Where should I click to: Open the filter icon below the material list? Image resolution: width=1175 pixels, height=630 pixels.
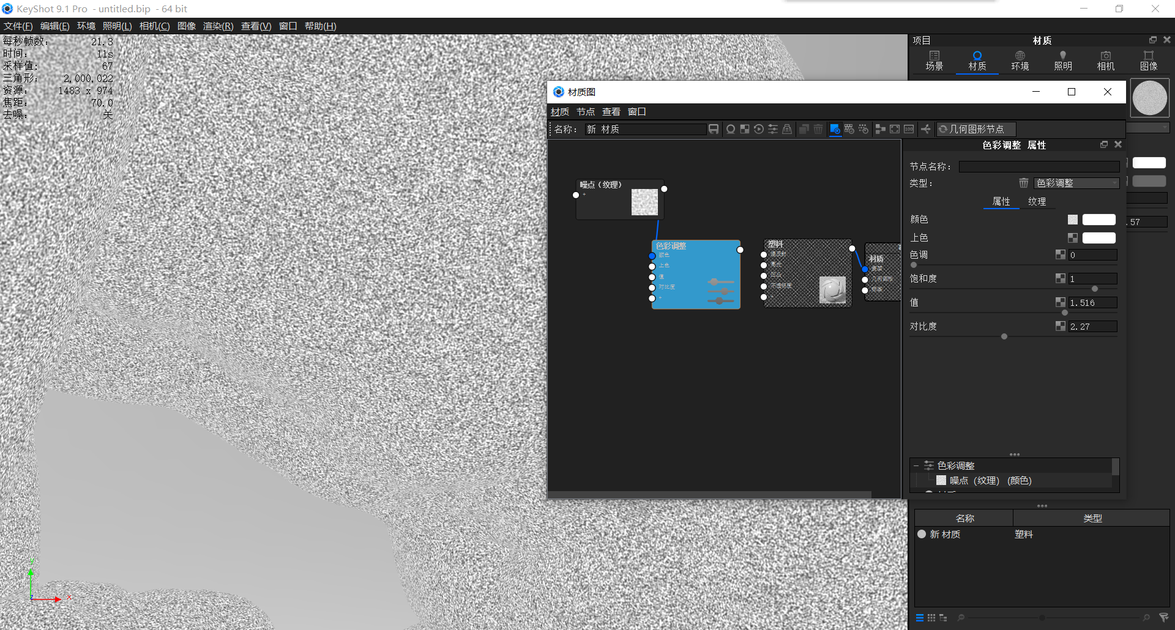coord(1163,618)
